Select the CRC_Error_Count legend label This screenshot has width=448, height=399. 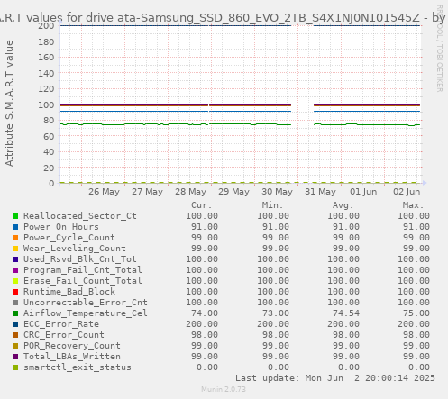[64, 335]
